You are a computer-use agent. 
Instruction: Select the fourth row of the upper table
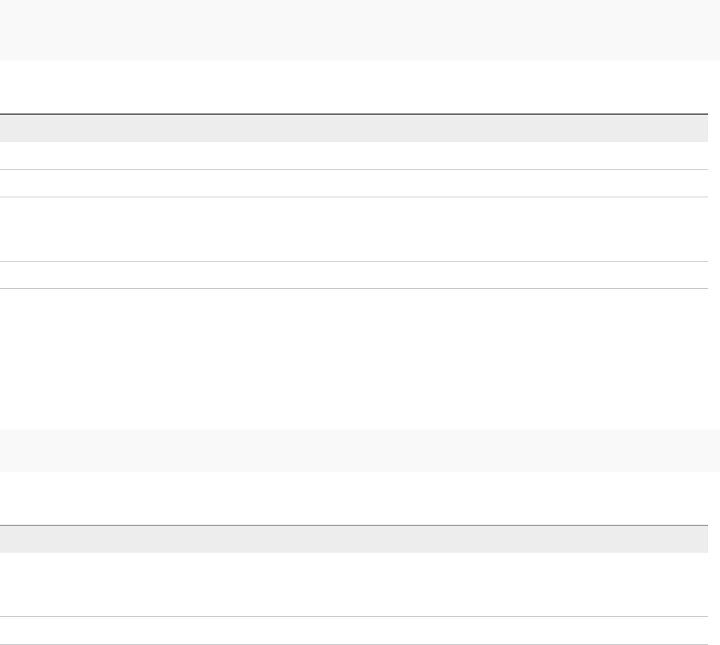pyautogui.click(x=354, y=275)
